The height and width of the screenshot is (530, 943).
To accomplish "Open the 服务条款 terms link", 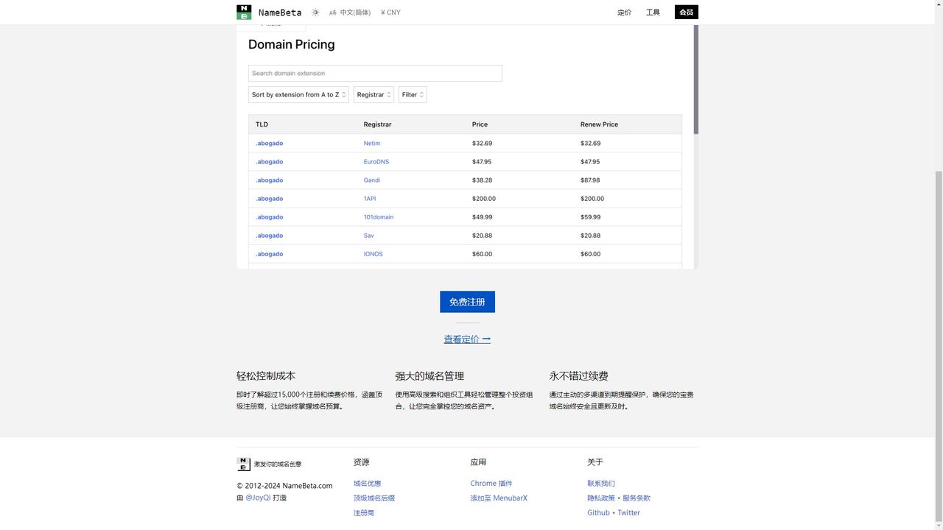I will click(x=637, y=498).
